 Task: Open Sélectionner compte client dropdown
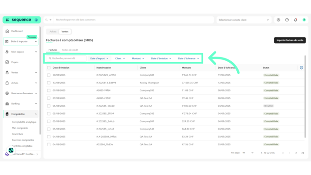point(244,20)
